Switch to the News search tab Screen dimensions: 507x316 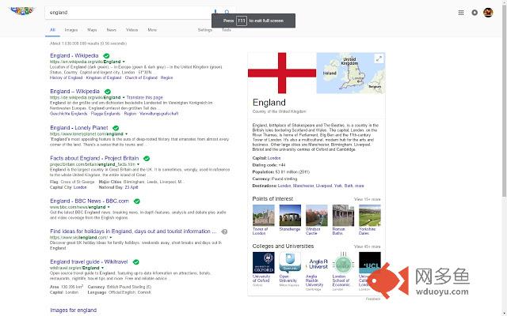(111, 29)
